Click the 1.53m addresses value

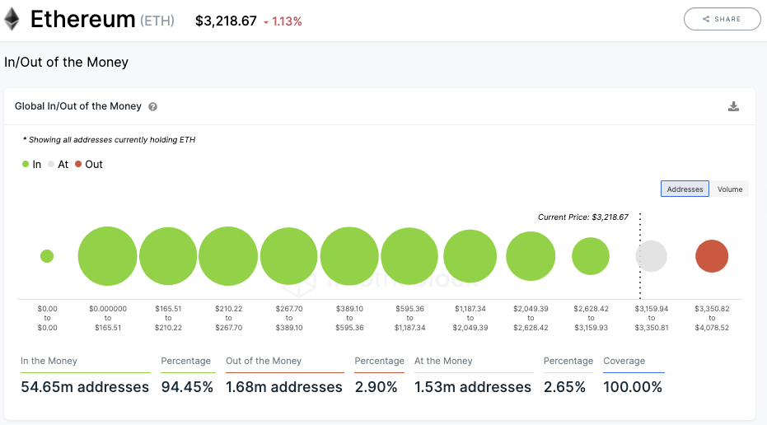[x=473, y=387]
